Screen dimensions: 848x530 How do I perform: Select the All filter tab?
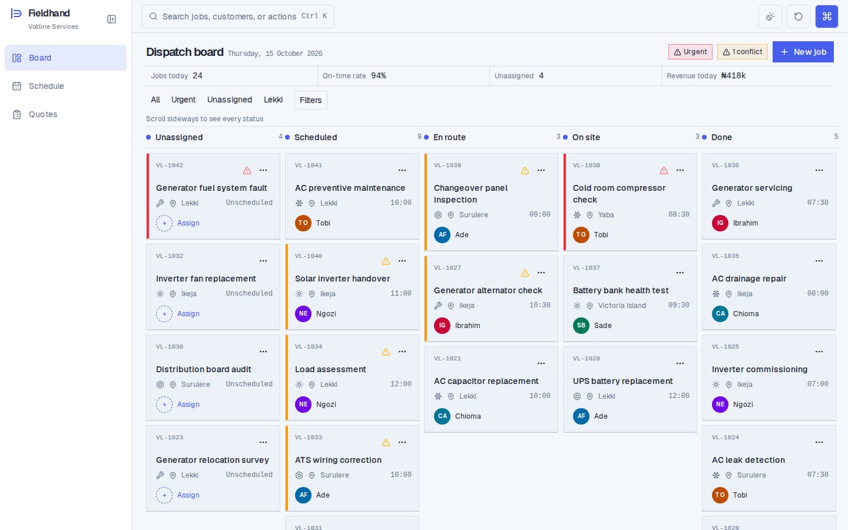pyautogui.click(x=155, y=100)
